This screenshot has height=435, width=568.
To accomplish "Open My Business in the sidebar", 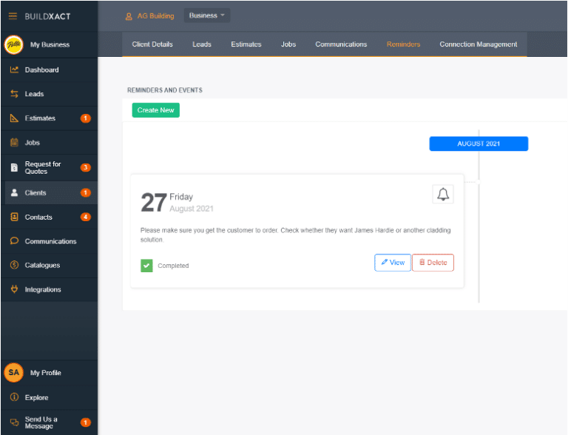I will [x=50, y=44].
